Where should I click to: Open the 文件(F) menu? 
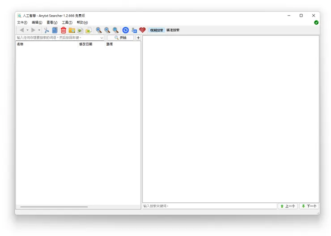(22, 22)
